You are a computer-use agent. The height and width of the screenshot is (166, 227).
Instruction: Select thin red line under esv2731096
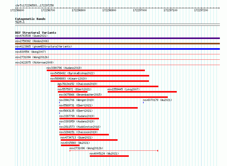pyautogui.click(x=114, y=151)
